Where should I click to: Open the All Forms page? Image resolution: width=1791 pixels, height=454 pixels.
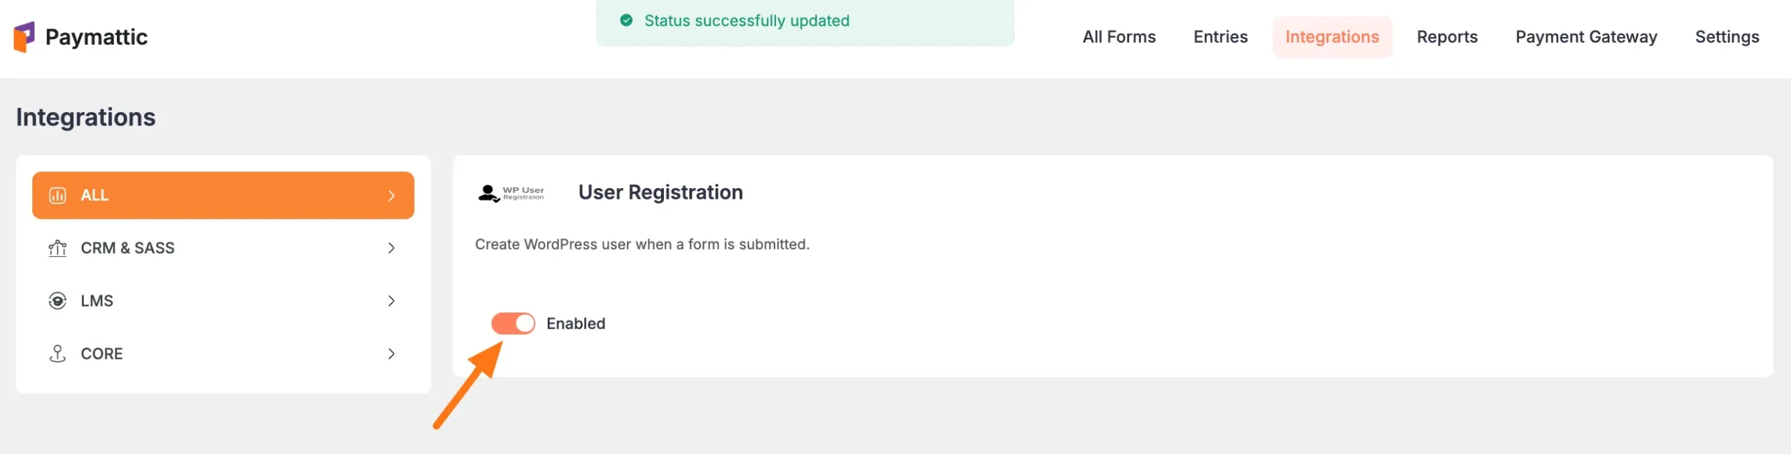click(1118, 36)
